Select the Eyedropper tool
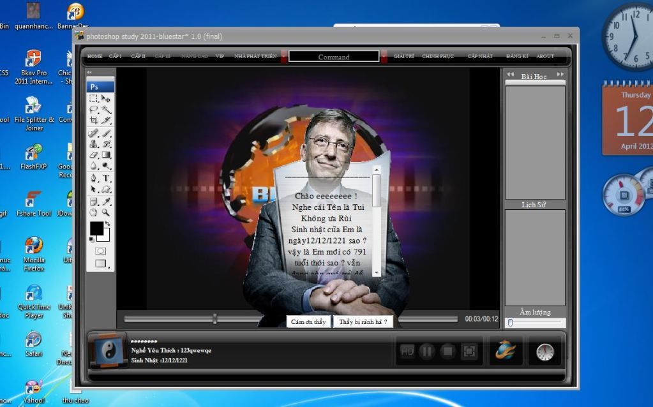Screen dimensions: 653x407 point(106,202)
